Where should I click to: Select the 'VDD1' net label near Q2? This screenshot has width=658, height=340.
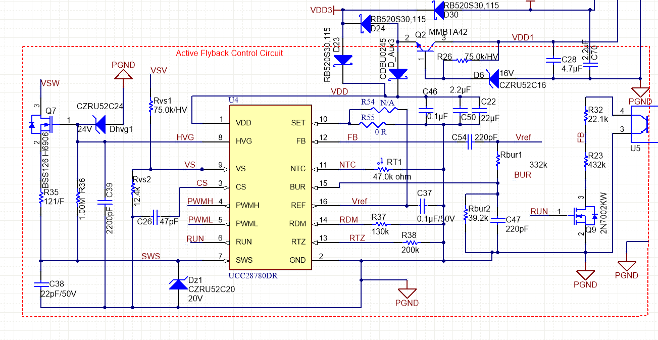click(523, 37)
